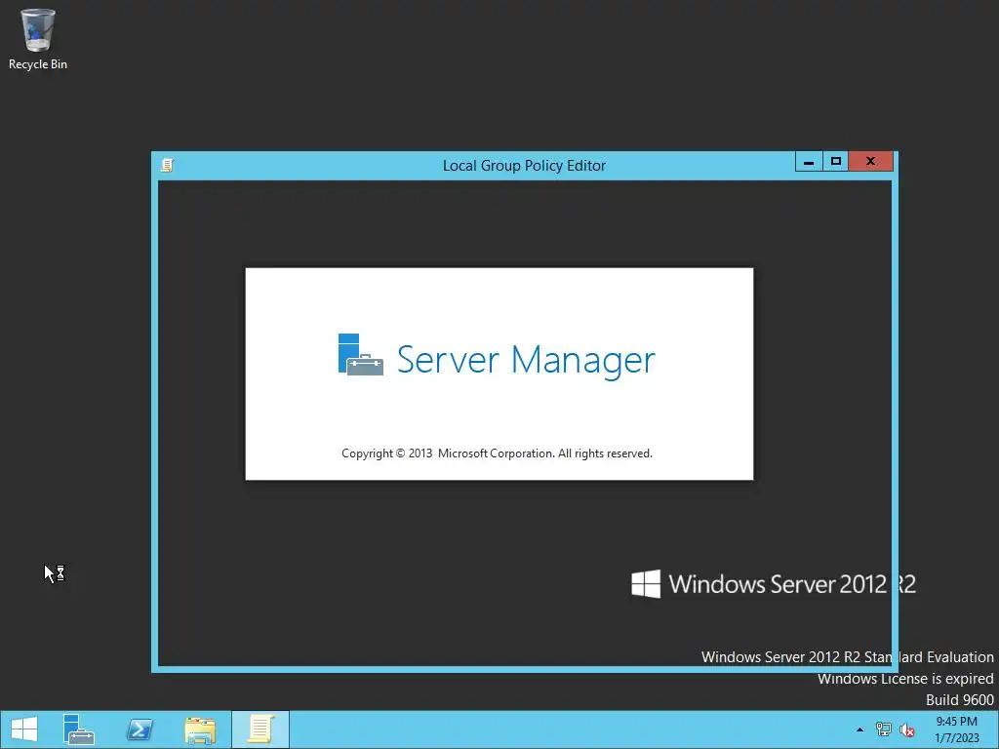Viewport: 999px width, 749px height.
Task: Click the Local Group Policy Editor title bar
Action: click(524, 166)
